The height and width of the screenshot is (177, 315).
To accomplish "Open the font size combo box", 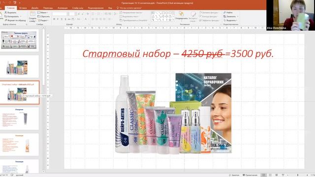I will (72, 14).
